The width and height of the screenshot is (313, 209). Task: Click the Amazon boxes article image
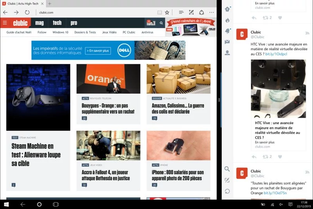178,78
